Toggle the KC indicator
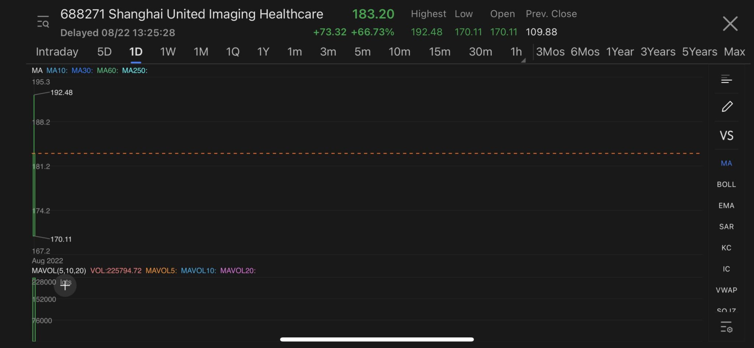 (726, 248)
